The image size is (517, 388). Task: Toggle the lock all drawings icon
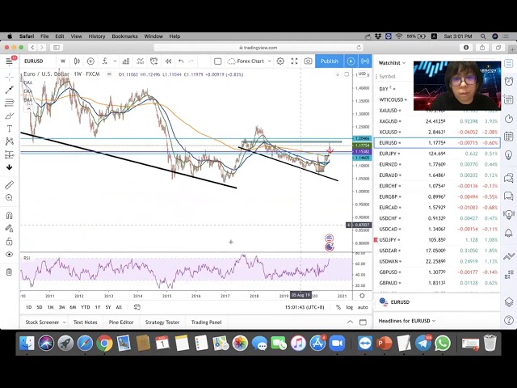[10, 242]
